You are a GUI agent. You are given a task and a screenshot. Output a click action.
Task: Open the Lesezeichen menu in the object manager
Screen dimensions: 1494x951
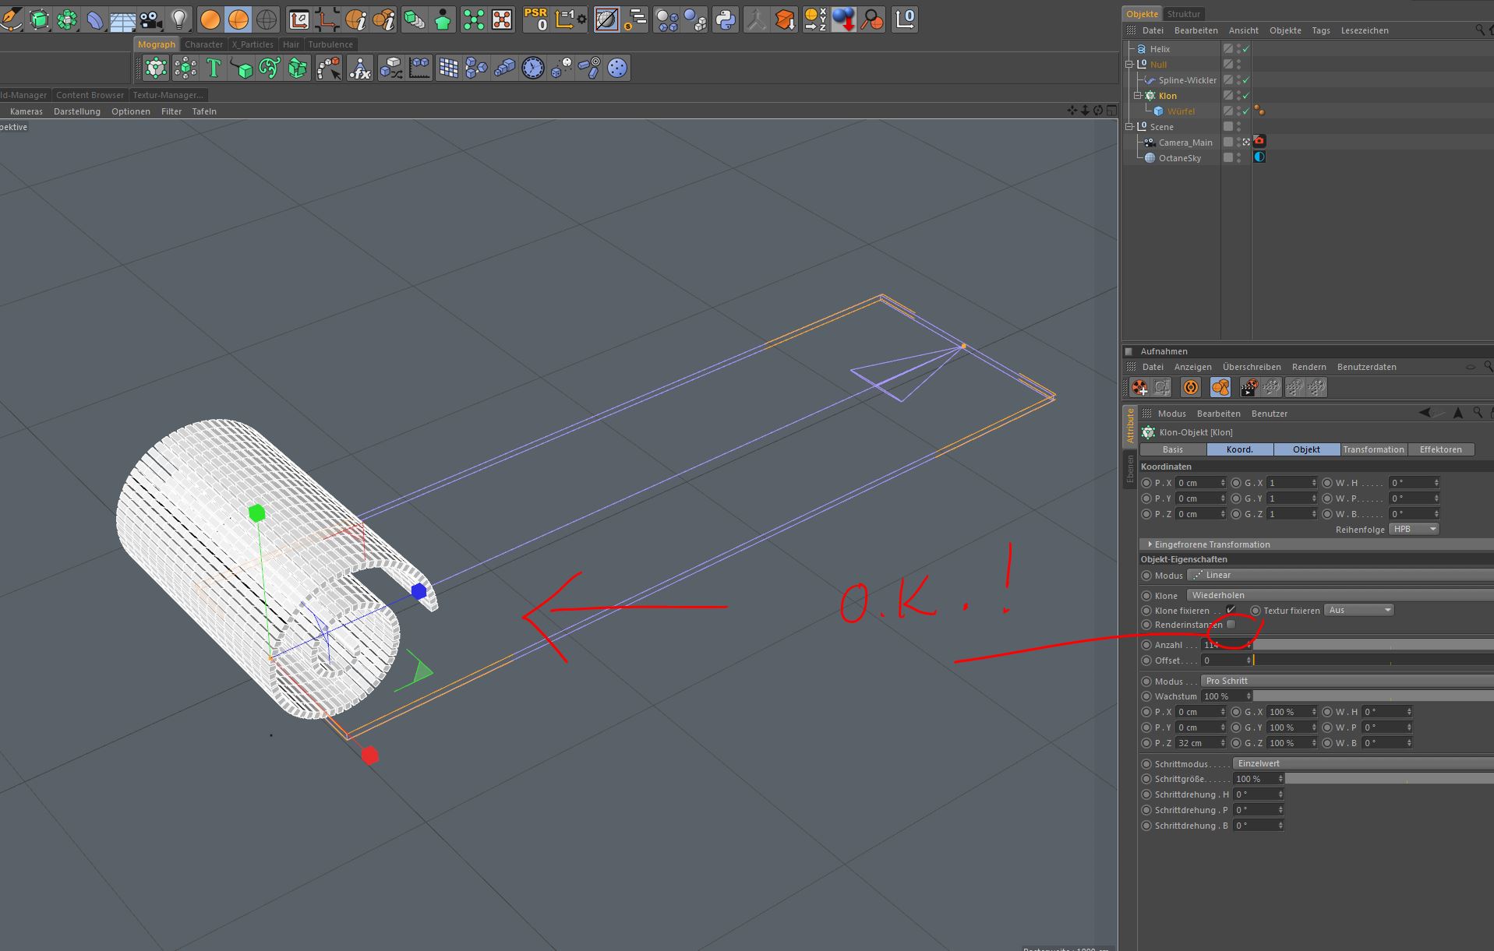[1364, 30]
